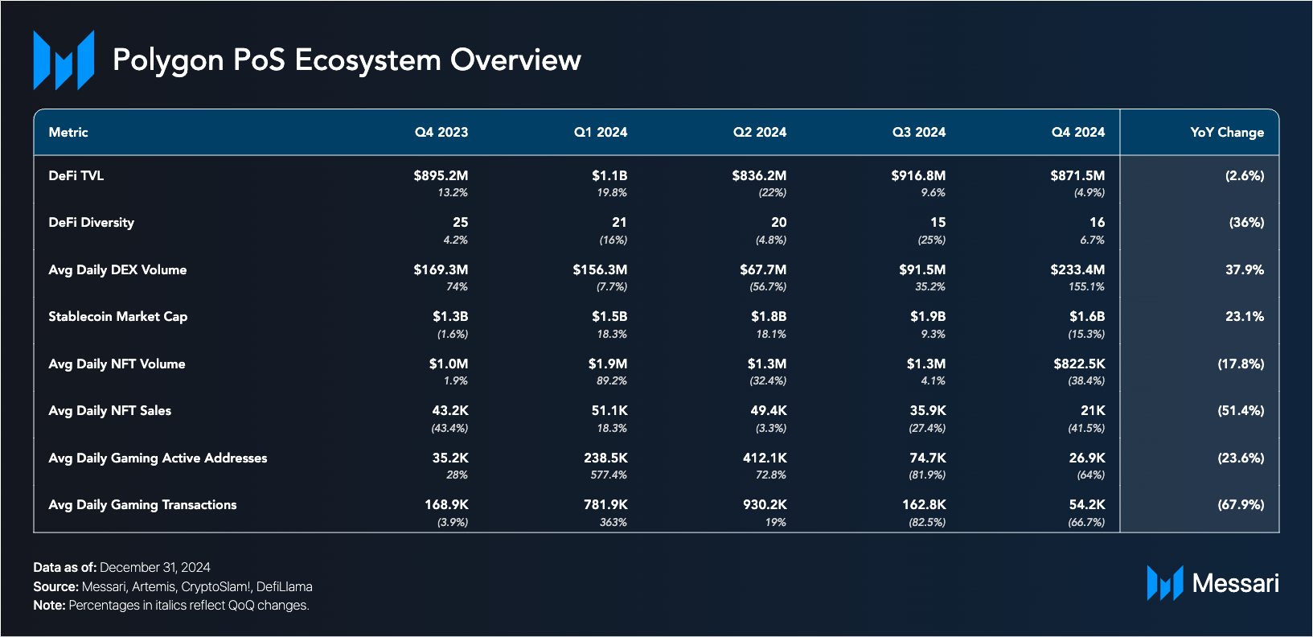The image size is (1313, 637).
Task: Click the Metric column header
Action: pos(68,132)
